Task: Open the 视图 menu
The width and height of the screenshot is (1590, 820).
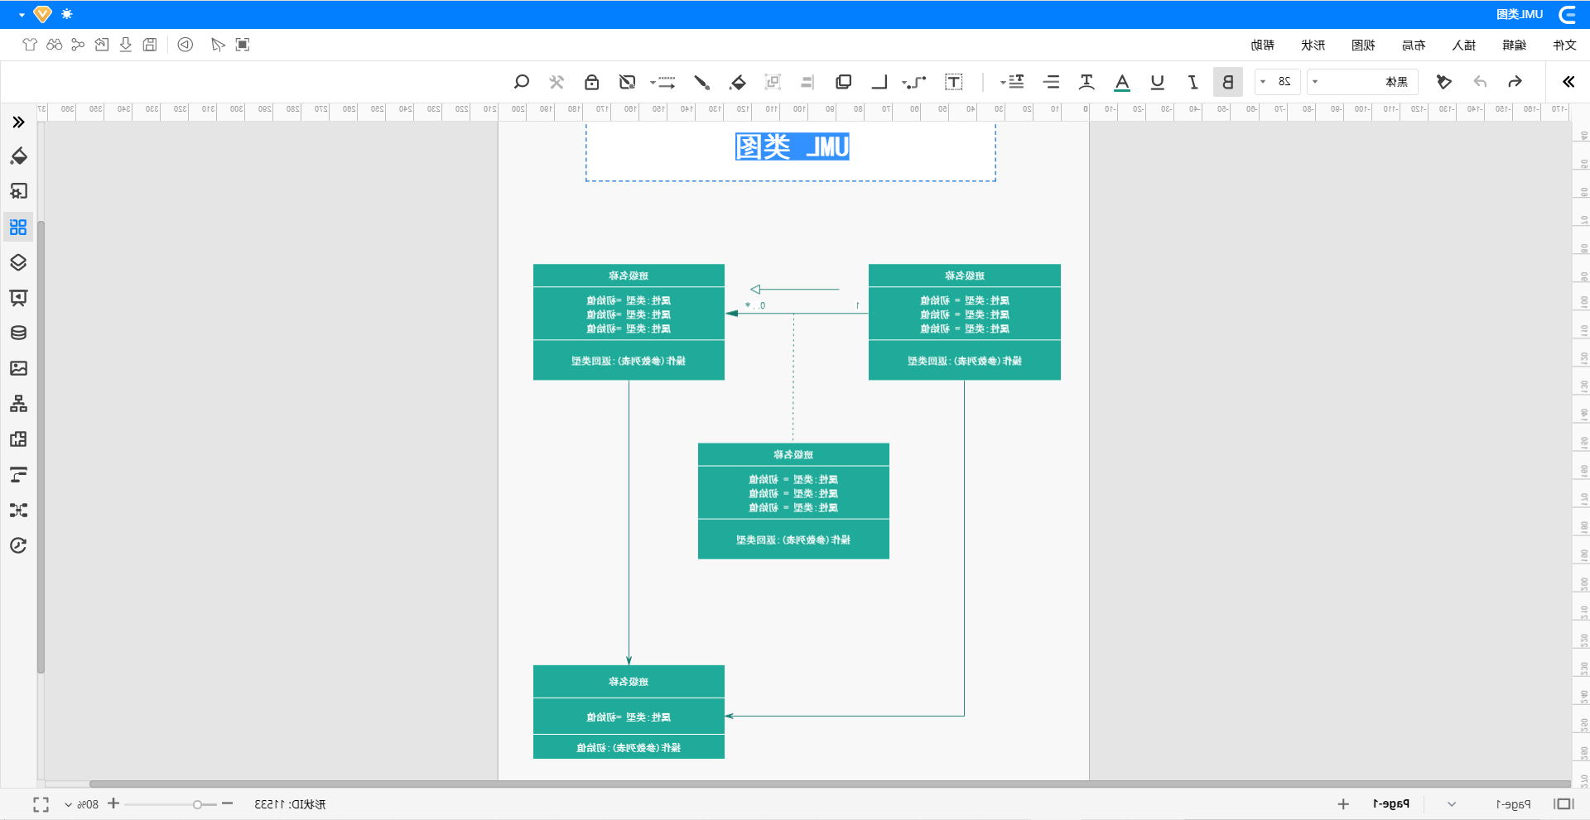Action: (x=1363, y=45)
